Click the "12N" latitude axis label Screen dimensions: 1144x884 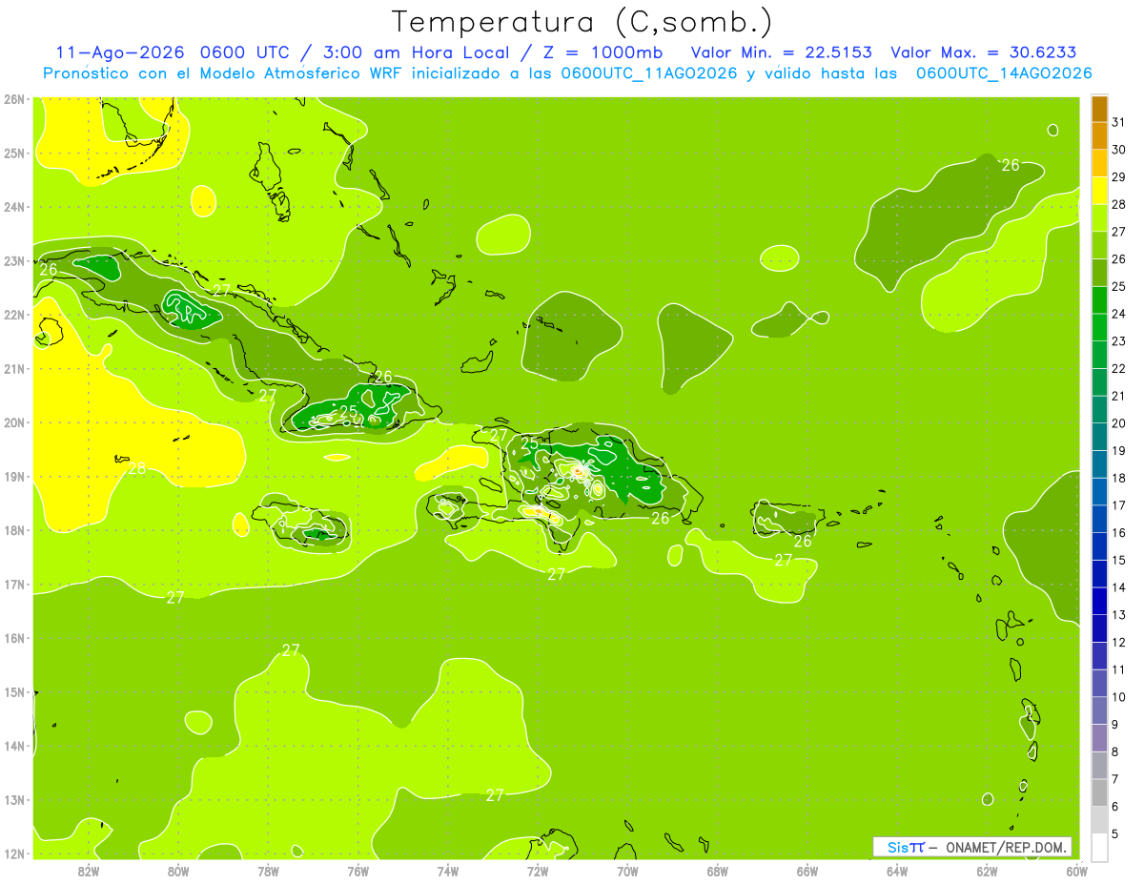[x=13, y=853]
